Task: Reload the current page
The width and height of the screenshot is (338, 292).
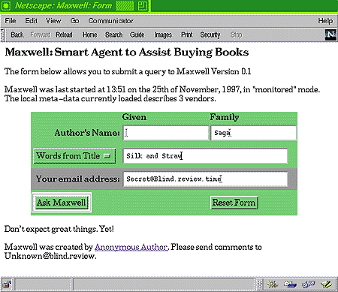Action: point(64,35)
